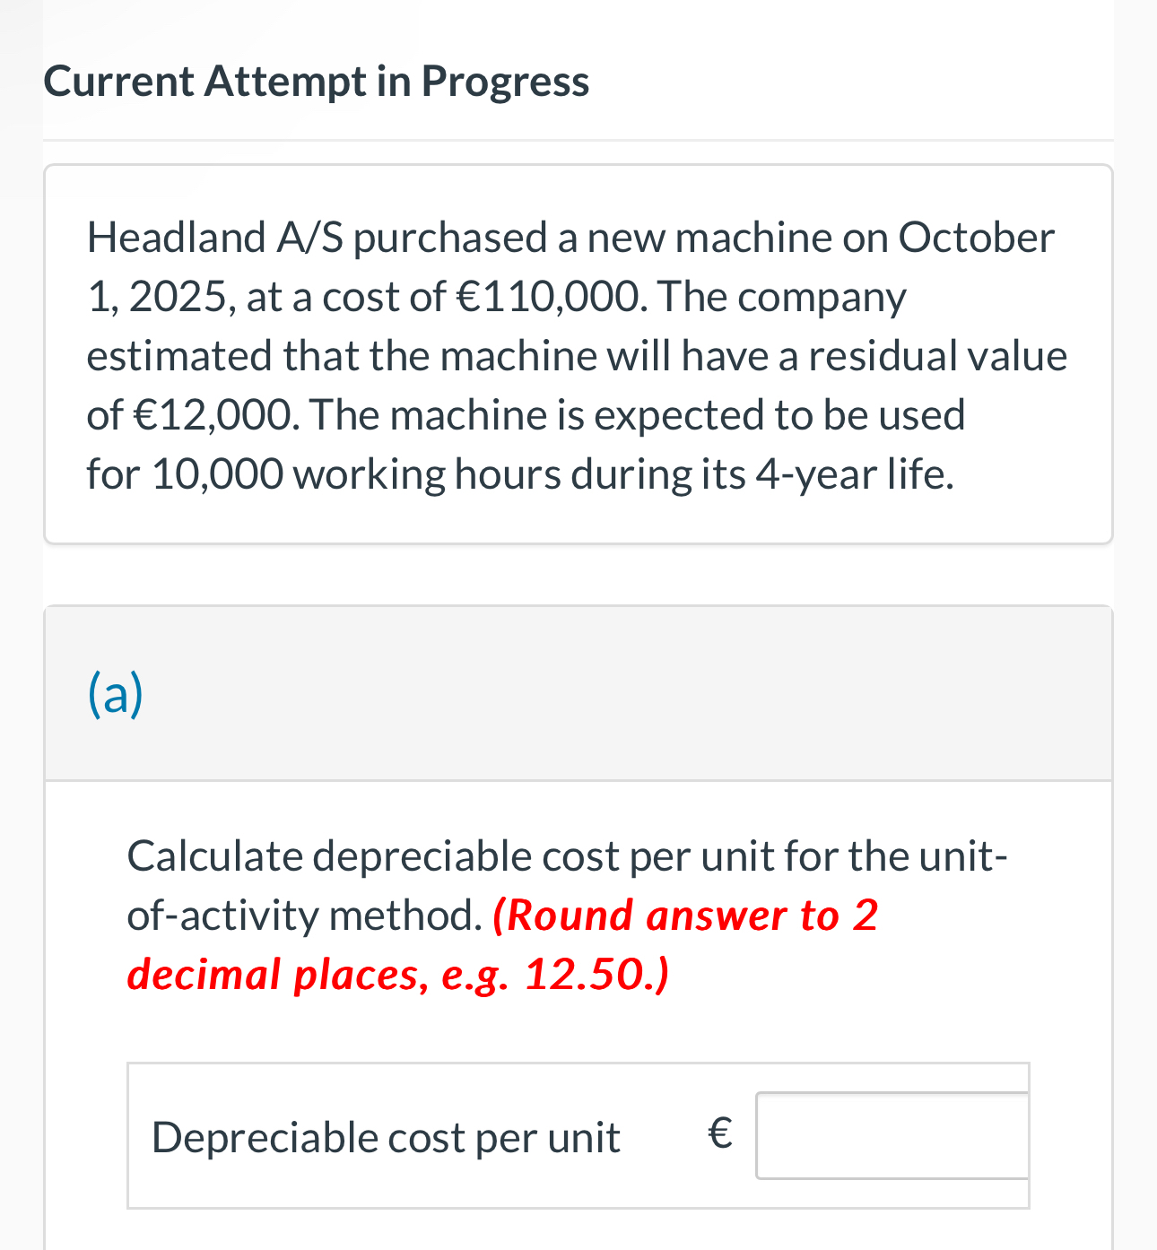This screenshot has height=1250, width=1157.
Task: Click the Depreciable cost per unit label
Action: click(x=386, y=1136)
